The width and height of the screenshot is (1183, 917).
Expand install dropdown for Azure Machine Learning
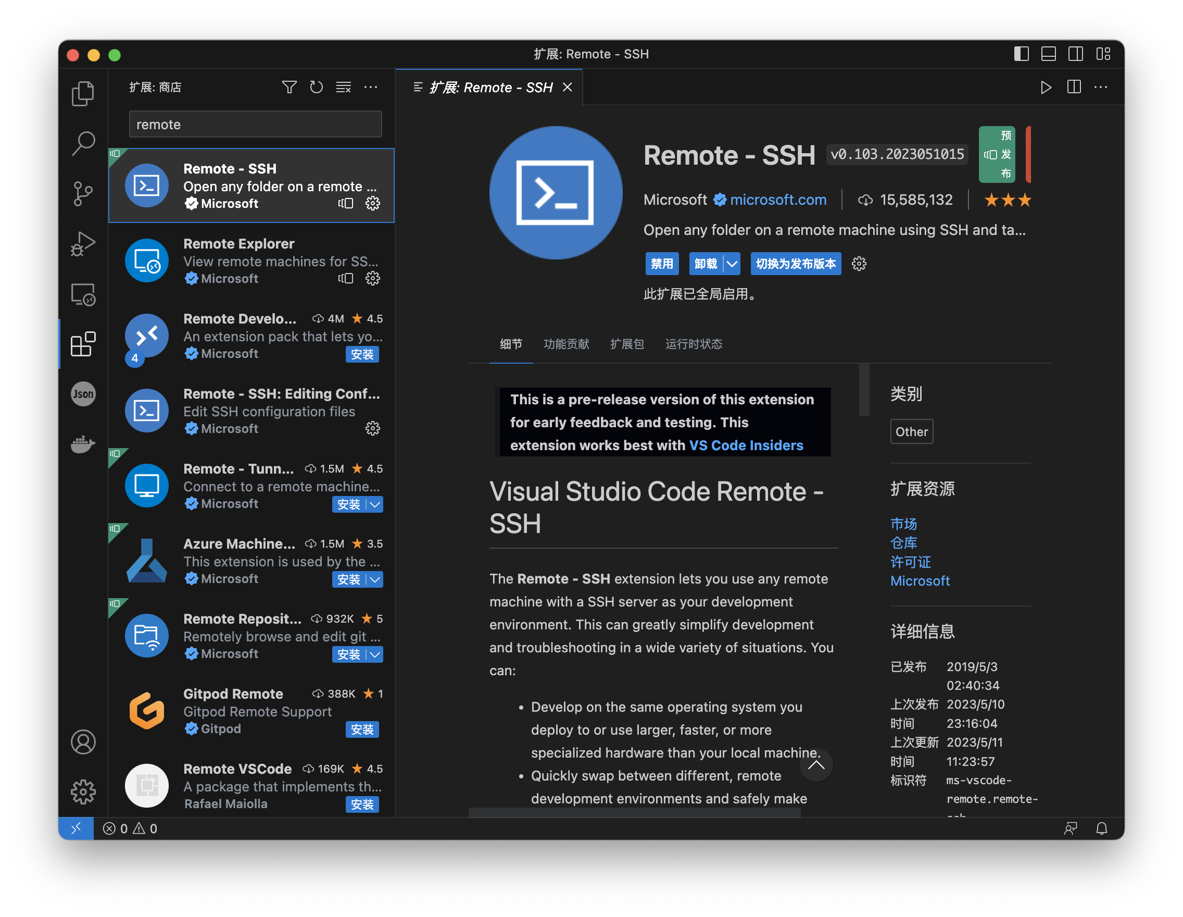[375, 579]
